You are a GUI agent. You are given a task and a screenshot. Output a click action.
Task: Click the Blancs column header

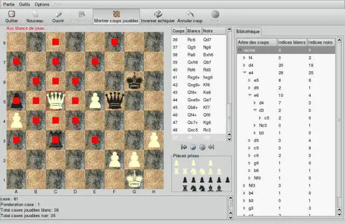(x=194, y=31)
